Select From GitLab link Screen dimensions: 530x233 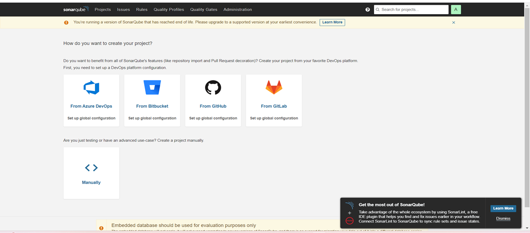[x=274, y=106]
